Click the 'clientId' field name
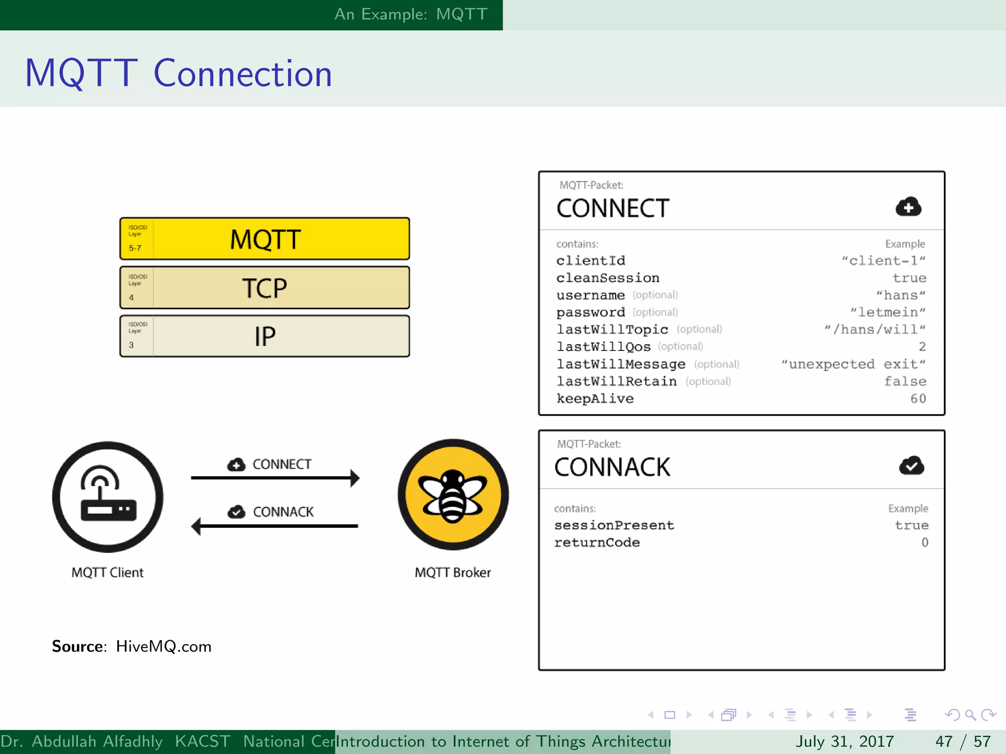 591,261
